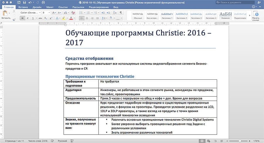The height and width of the screenshot is (143, 264).
Task: Apply the Обычный style
Action: (138, 15)
